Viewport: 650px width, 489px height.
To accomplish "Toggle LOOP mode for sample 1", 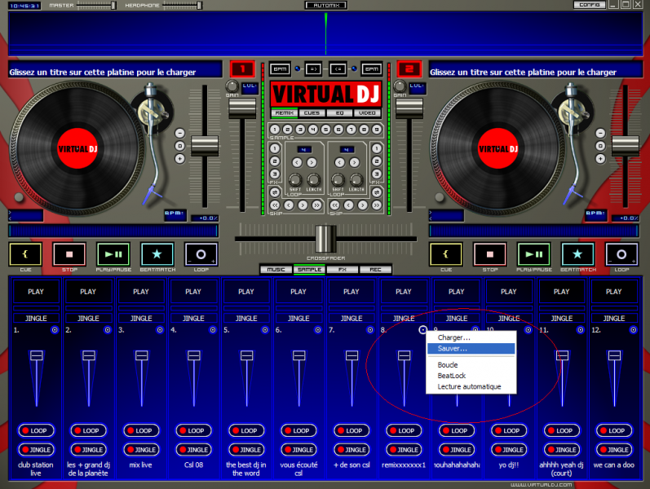I will [36, 430].
